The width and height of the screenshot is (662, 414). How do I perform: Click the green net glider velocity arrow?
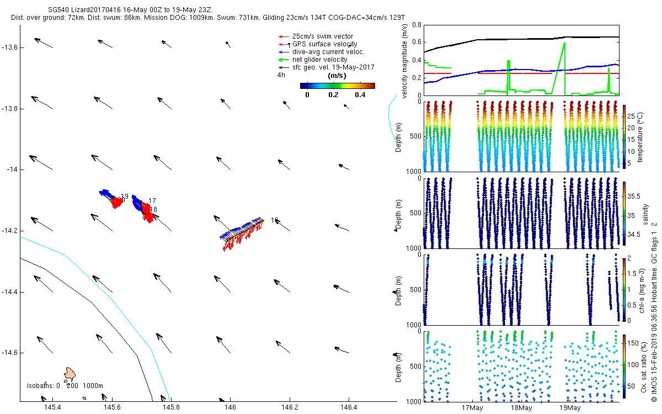pyautogui.click(x=283, y=60)
